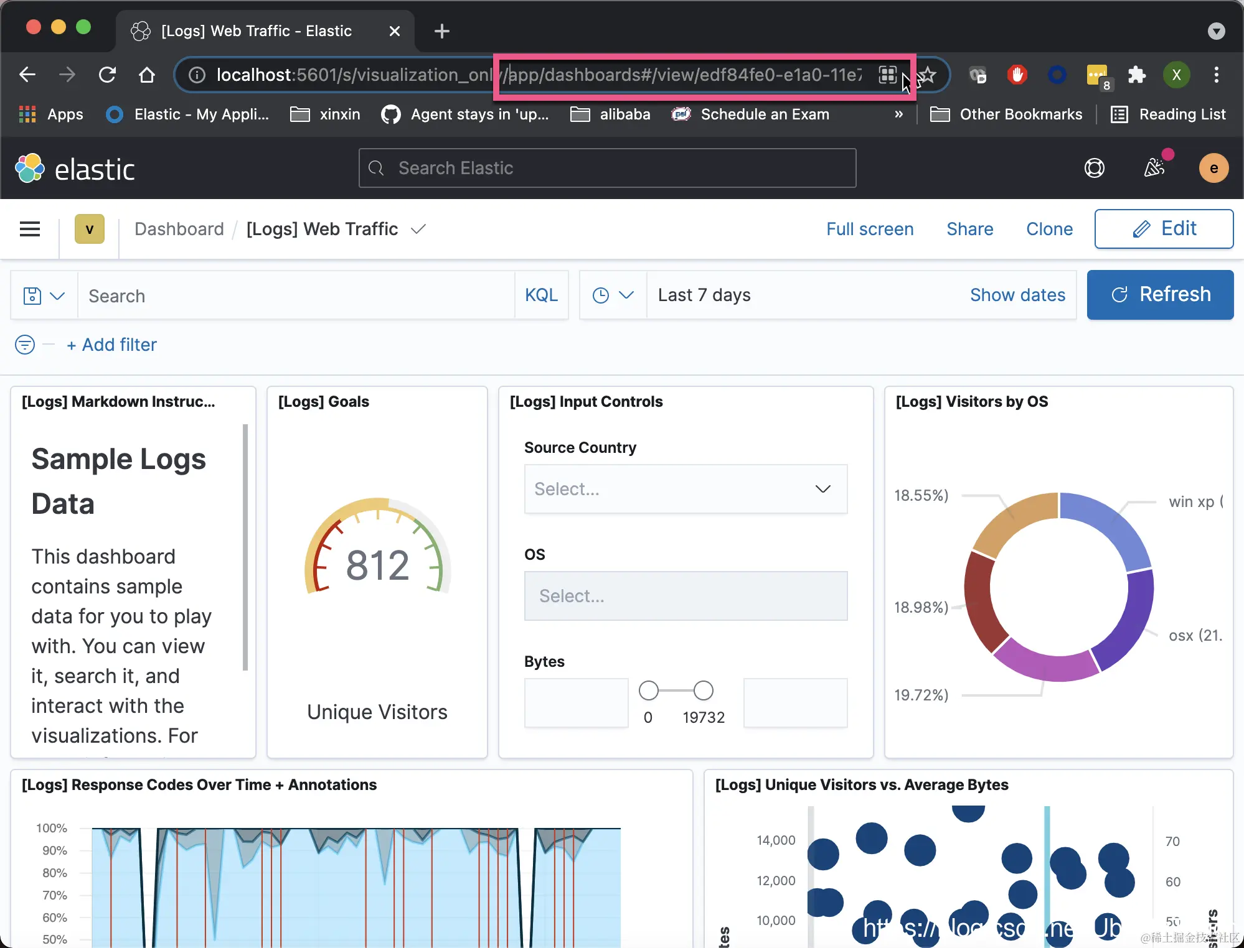
Task: Open the date quick menu clock dropdown
Action: point(613,295)
